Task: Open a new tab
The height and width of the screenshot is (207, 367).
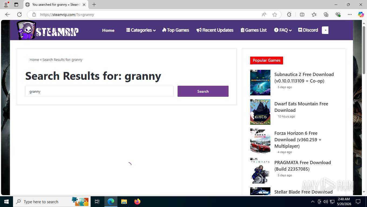Action: click(x=94, y=5)
